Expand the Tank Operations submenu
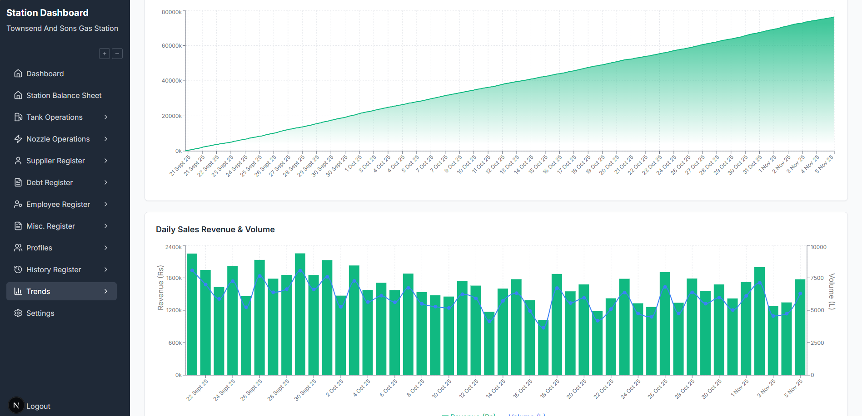Screen dimensions: 862x416 click(x=106, y=117)
